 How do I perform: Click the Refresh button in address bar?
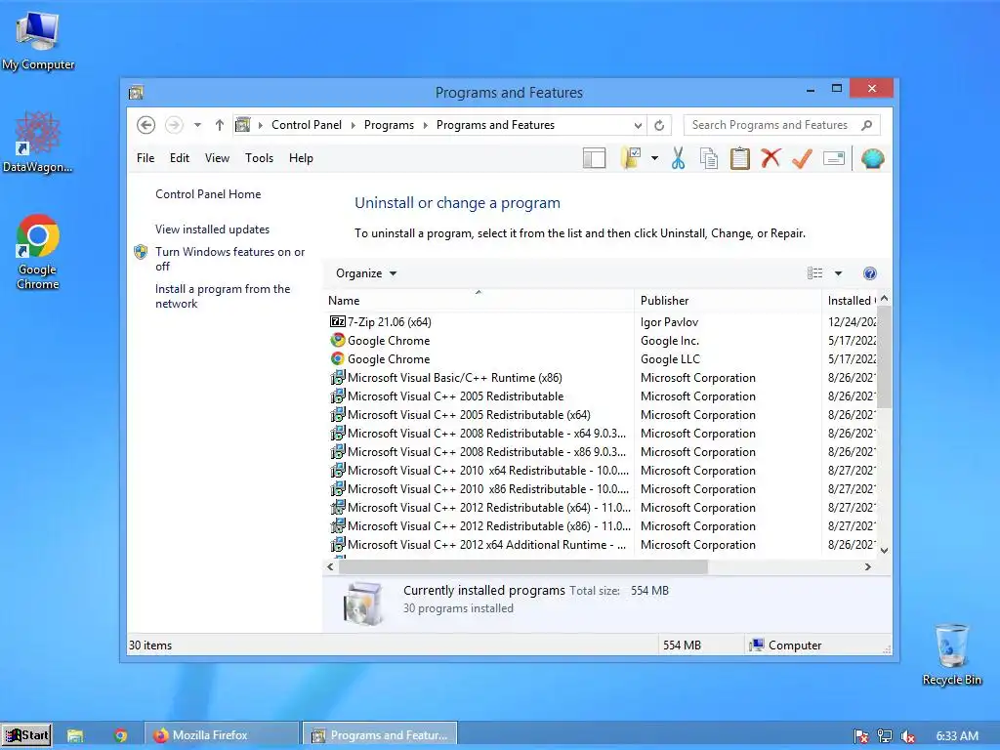(659, 126)
